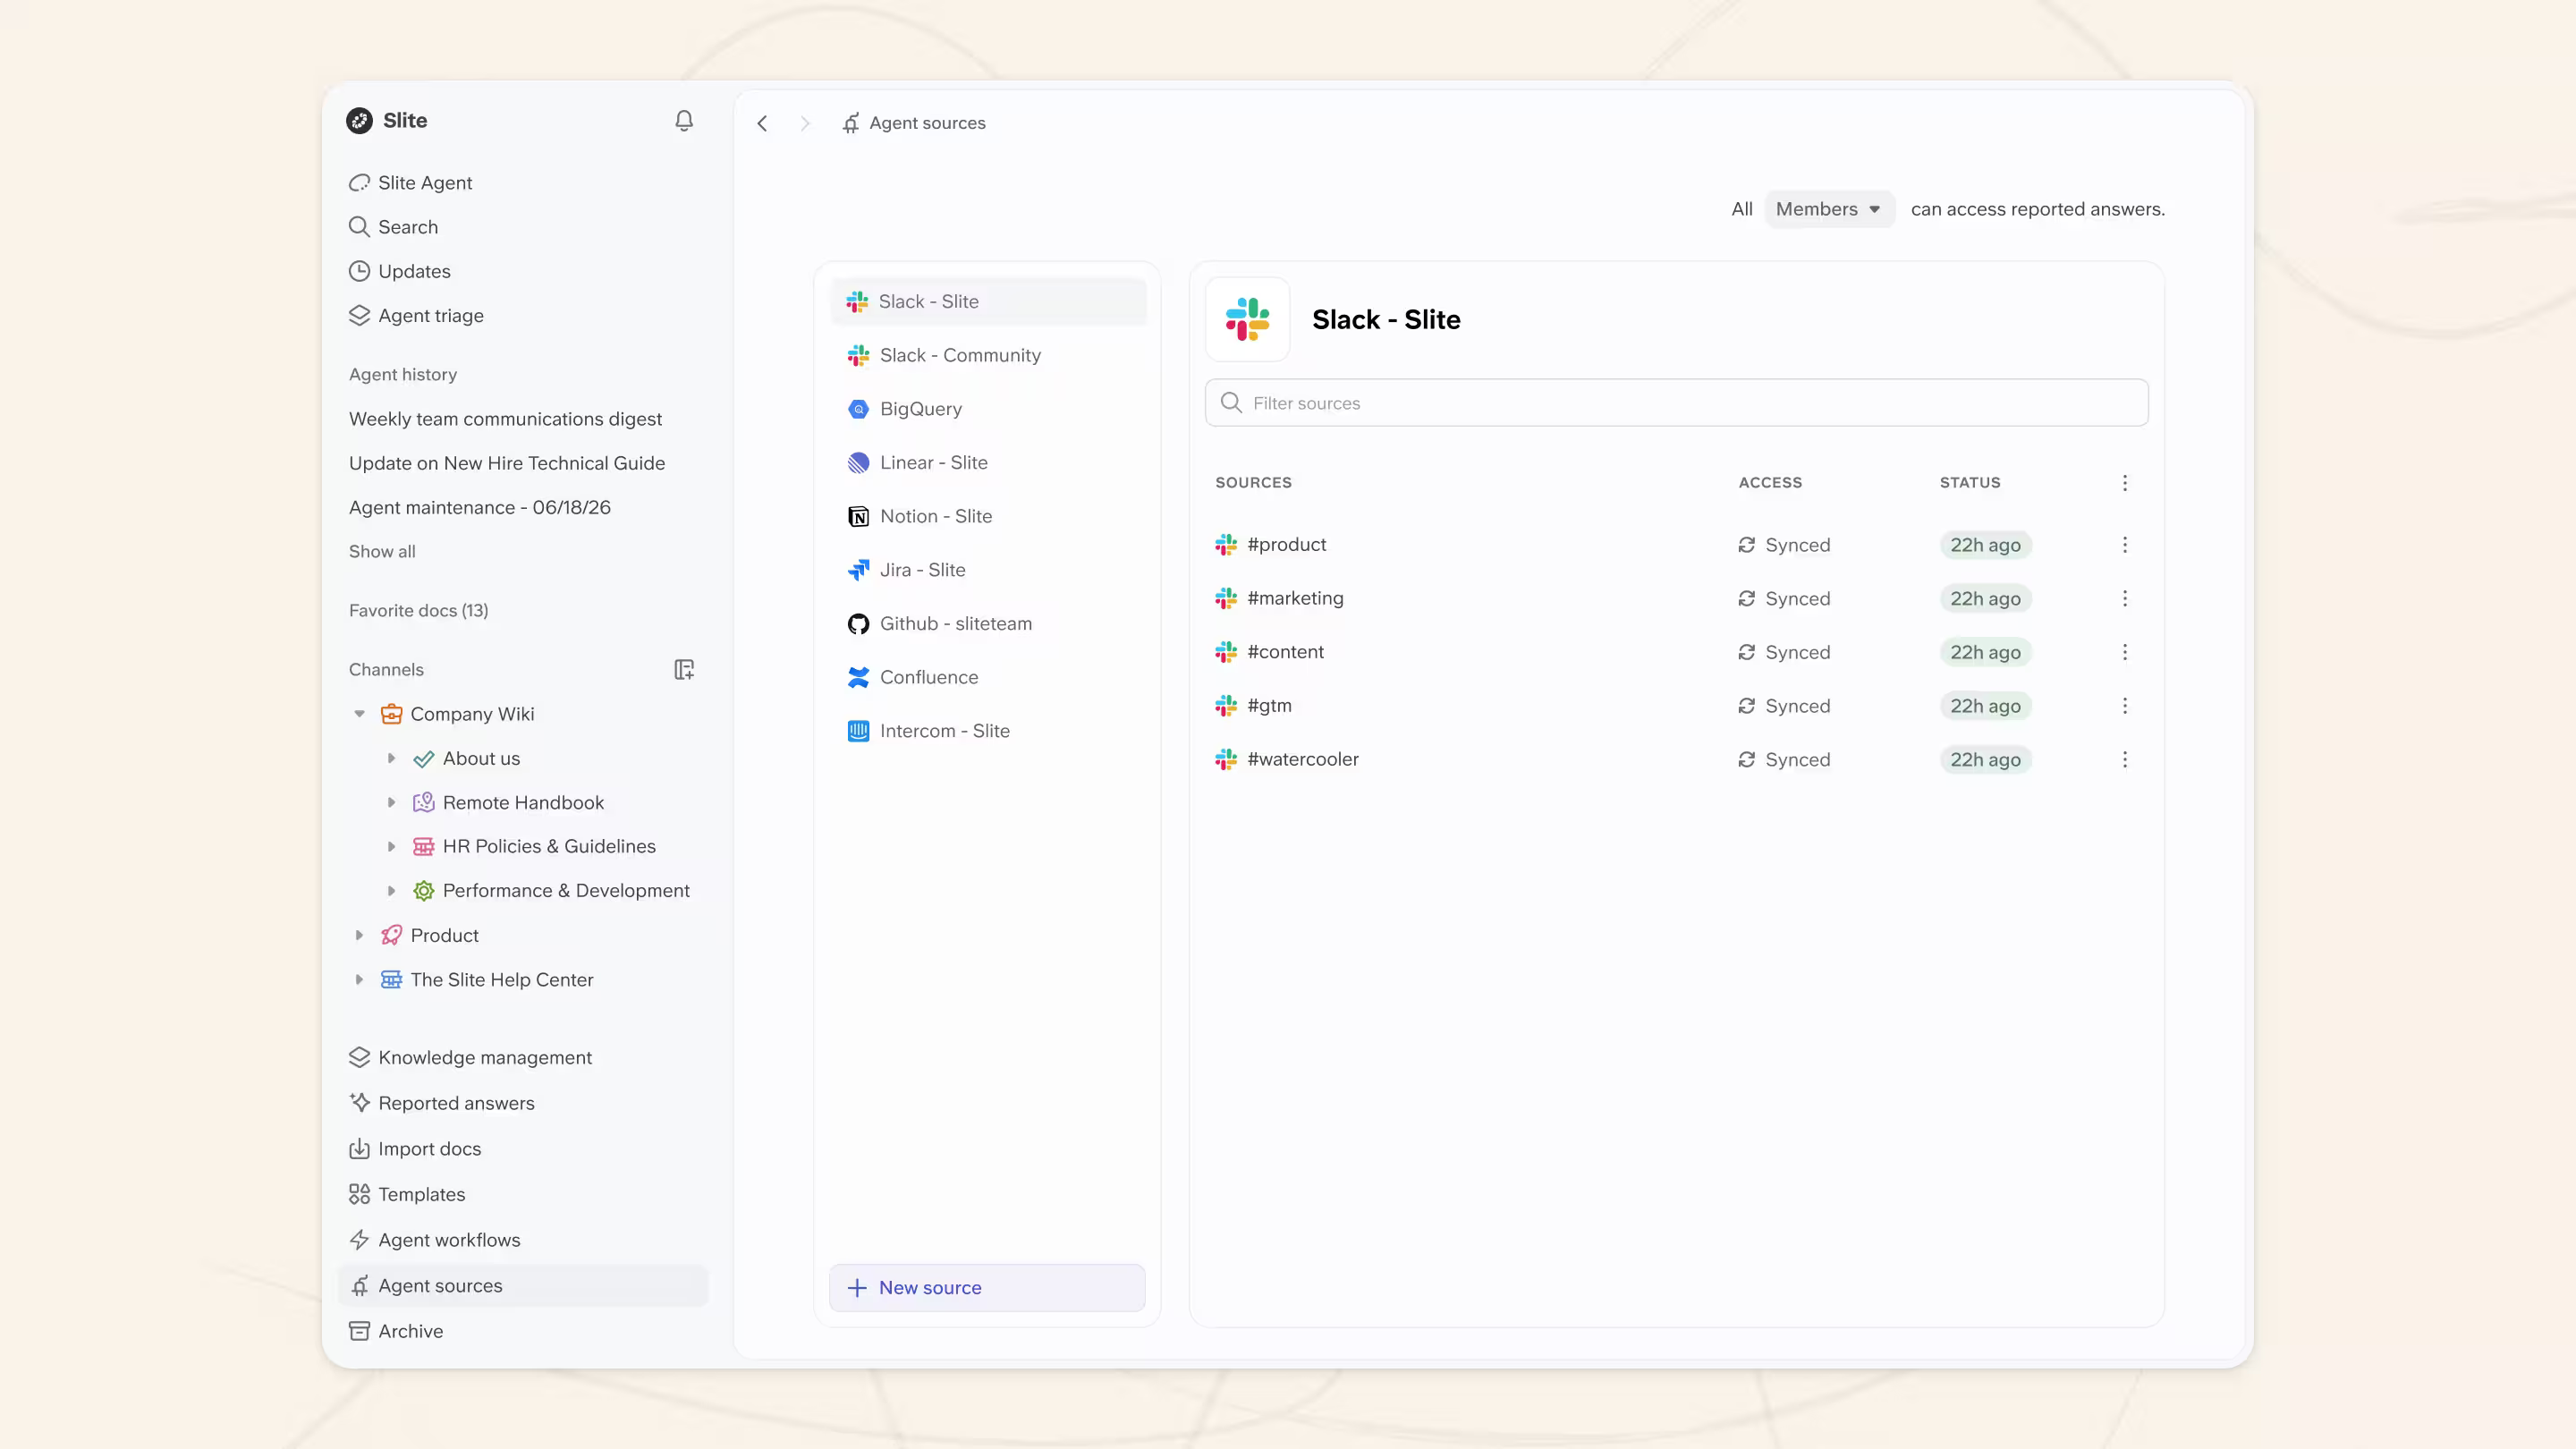2576x1449 pixels.
Task: Open the three-dot menu for #marketing
Action: (x=2125, y=599)
